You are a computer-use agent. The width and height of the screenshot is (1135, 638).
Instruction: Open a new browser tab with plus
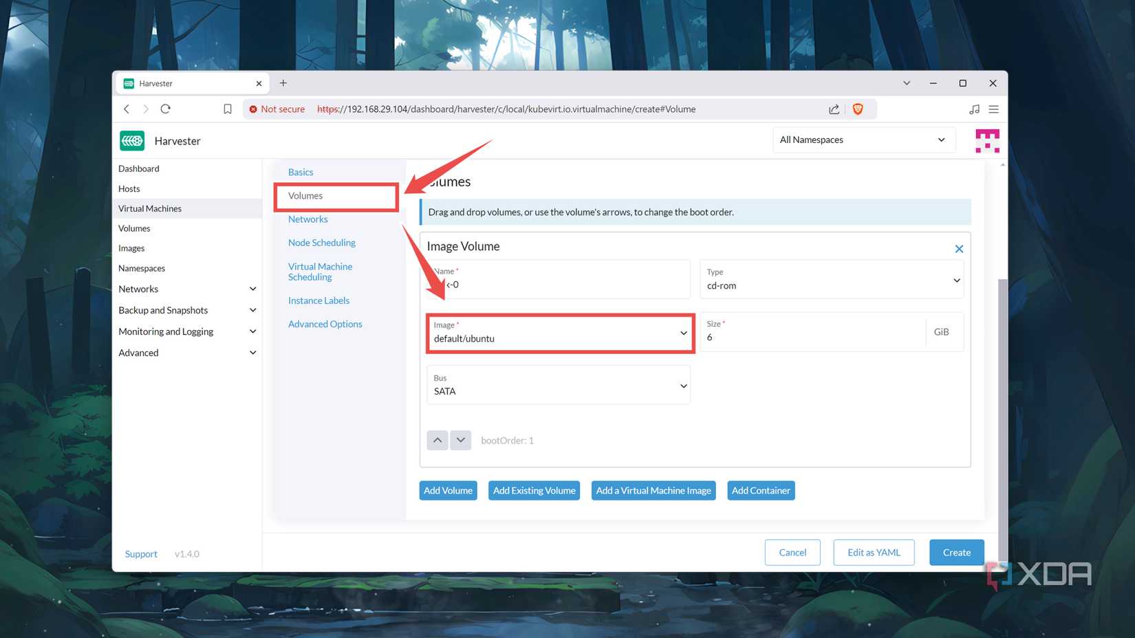click(x=283, y=83)
